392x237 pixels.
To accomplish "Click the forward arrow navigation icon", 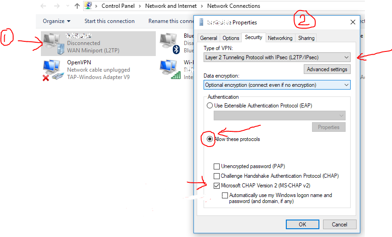I will [57, 6].
